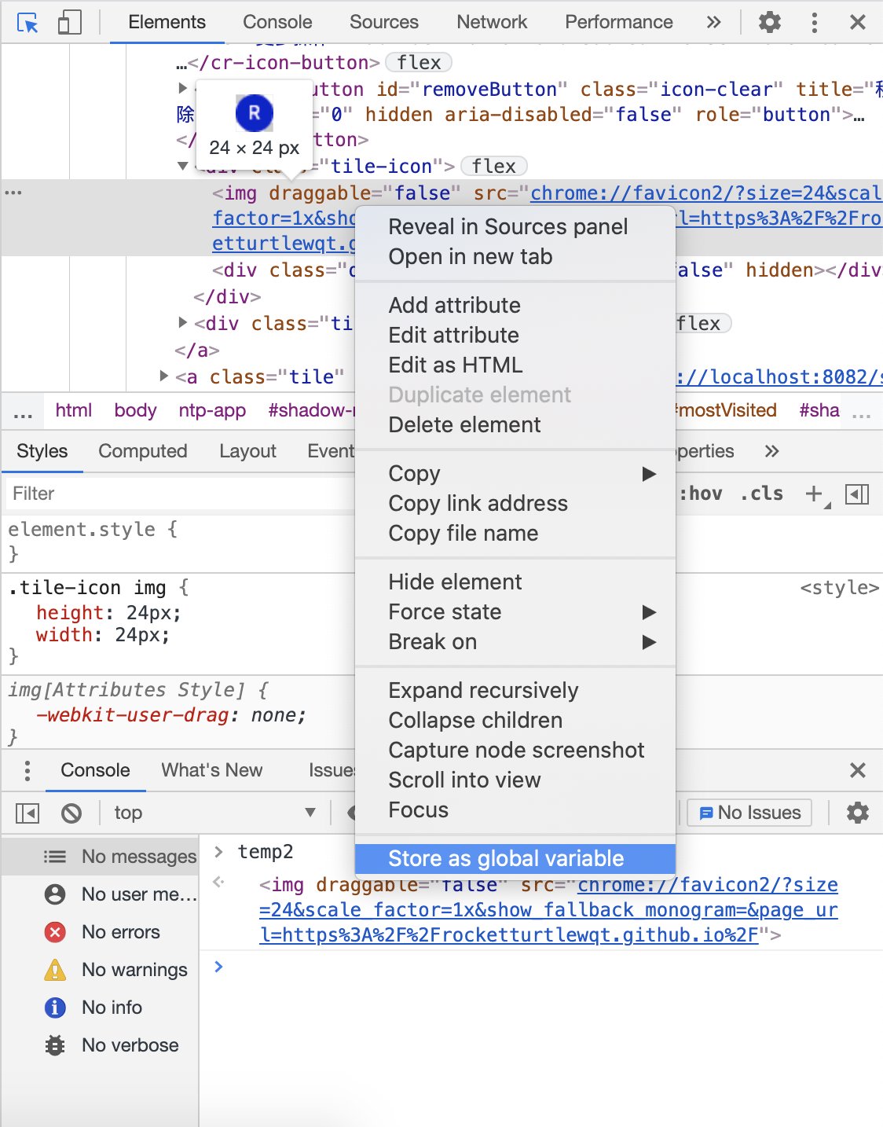This screenshot has height=1127, width=883.
Task: Open the DevTools three-dot customize menu
Action: [x=814, y=22]
